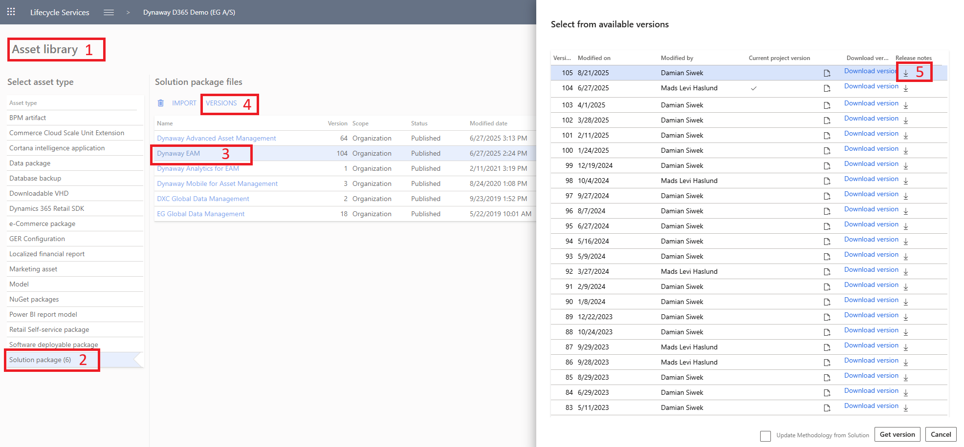Open the app launcher waffle icon

[11, 12]
